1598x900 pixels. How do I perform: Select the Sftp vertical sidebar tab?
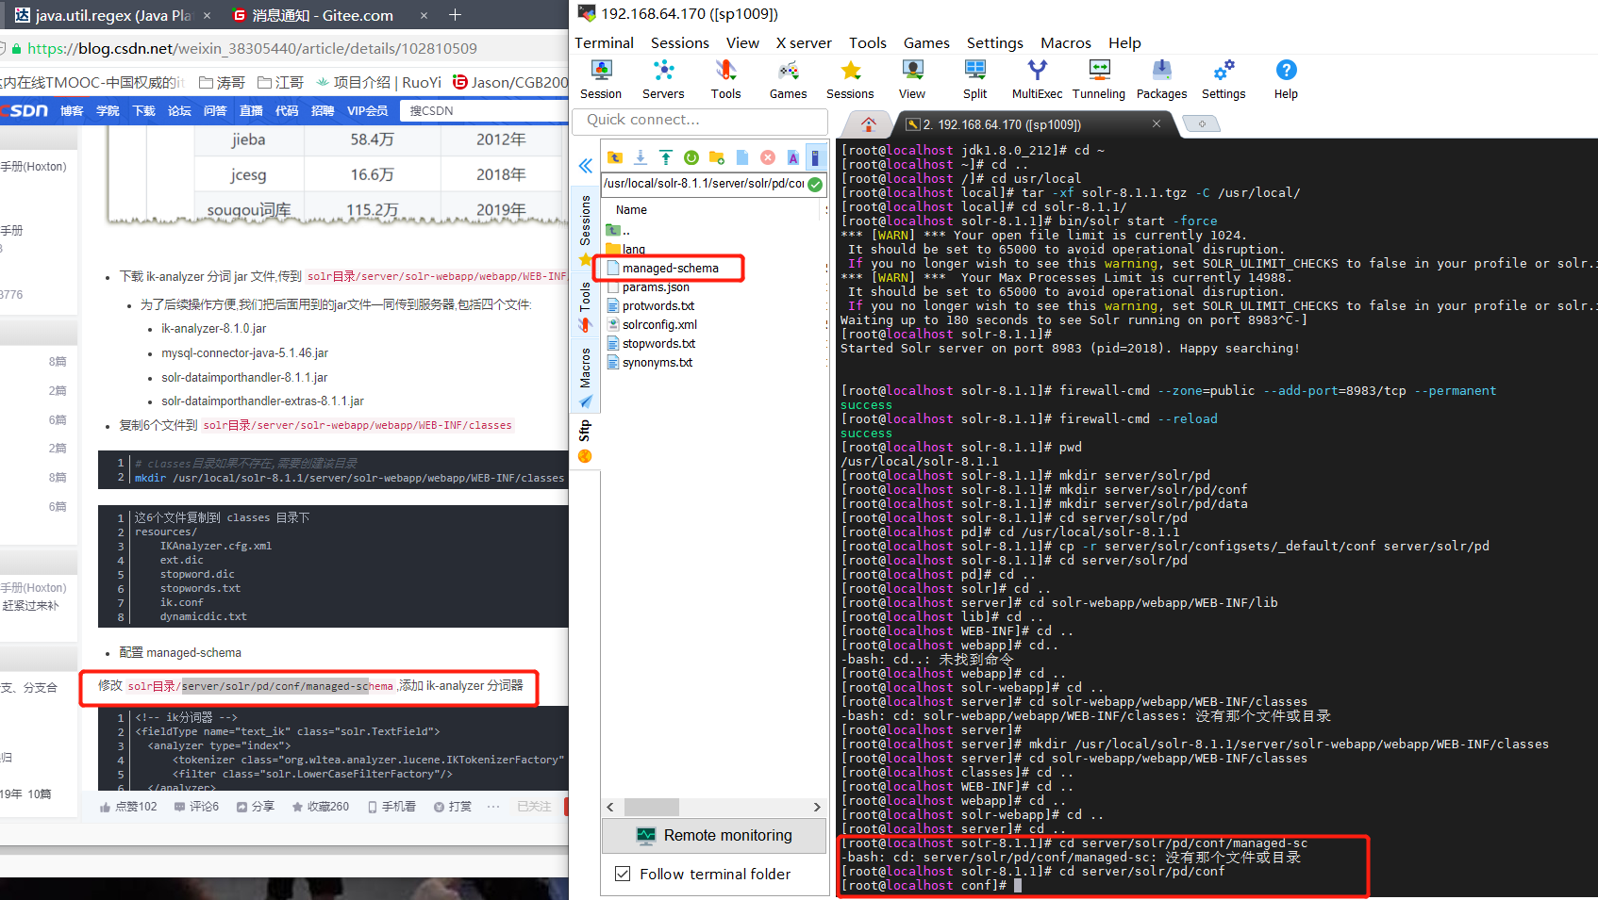[x=586, y=441]
